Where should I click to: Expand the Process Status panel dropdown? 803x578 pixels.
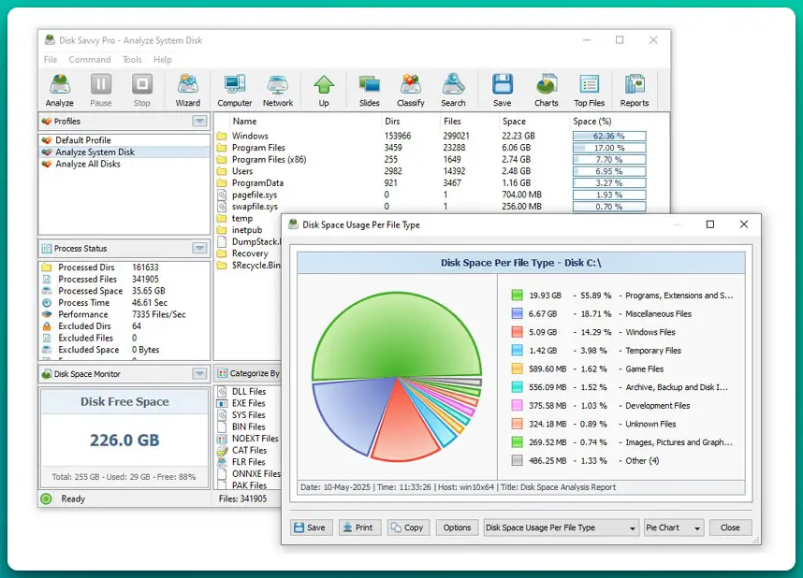pyautogui.click(x=199, y=249)
